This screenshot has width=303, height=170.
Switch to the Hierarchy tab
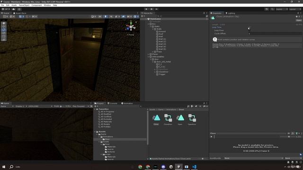click(x=147, y=13)
